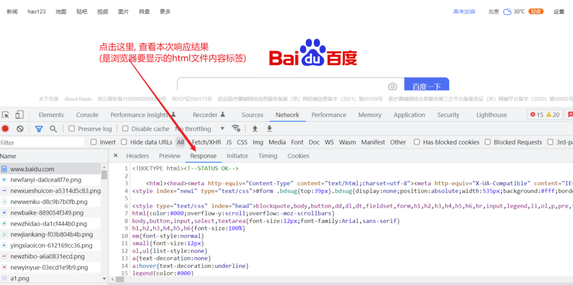Click the About Baidu footer link
573x285 pixels.
point(78,99)
